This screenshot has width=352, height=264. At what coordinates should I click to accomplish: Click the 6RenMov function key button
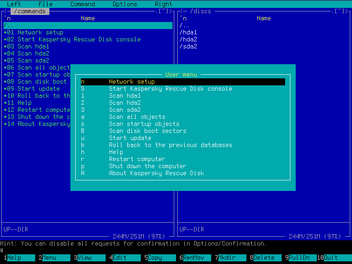pos(195,258)
